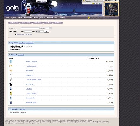Click the Privacy Notice footer link
140x126 pixels.
[20, 120]
